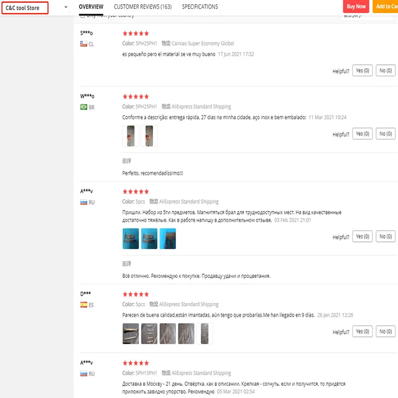Screen dimensions: 398x398
Task: Click the five-star rating on D***'s review
Action: pyautogui.click(x=135, y=294)
